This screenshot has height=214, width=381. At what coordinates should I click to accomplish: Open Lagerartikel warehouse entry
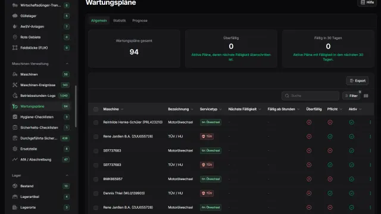pyautogui.click(x=40, y=197)
